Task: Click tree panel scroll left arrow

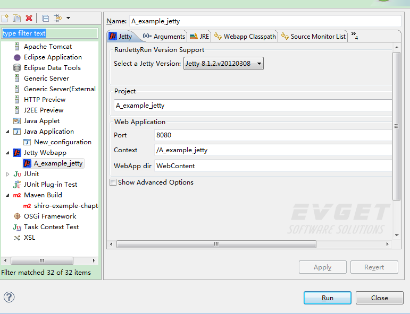Action: [x=5, y=260]
